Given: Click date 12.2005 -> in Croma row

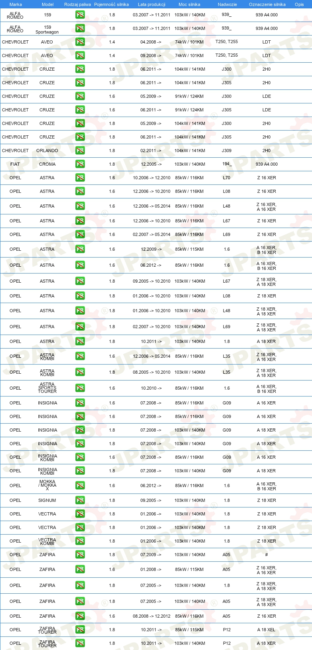Looking at the screenshot, I should point(151,164).
